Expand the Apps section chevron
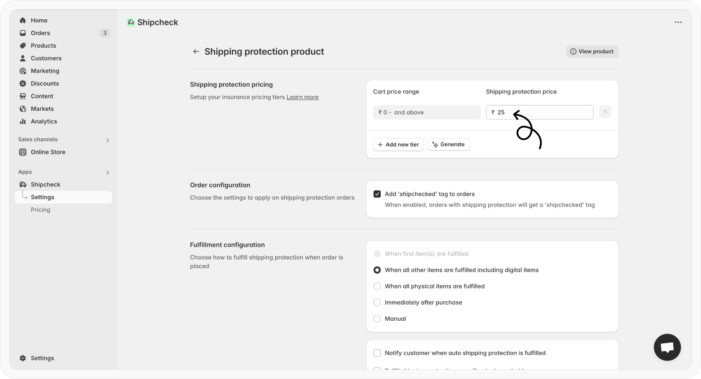This screenshot has height=379, width=701. pyautogui.click(x=107, y=172)
